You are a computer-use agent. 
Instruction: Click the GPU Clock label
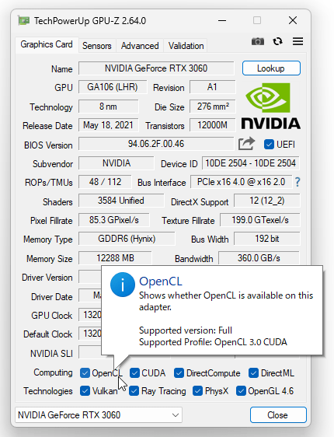click(52, 316)
